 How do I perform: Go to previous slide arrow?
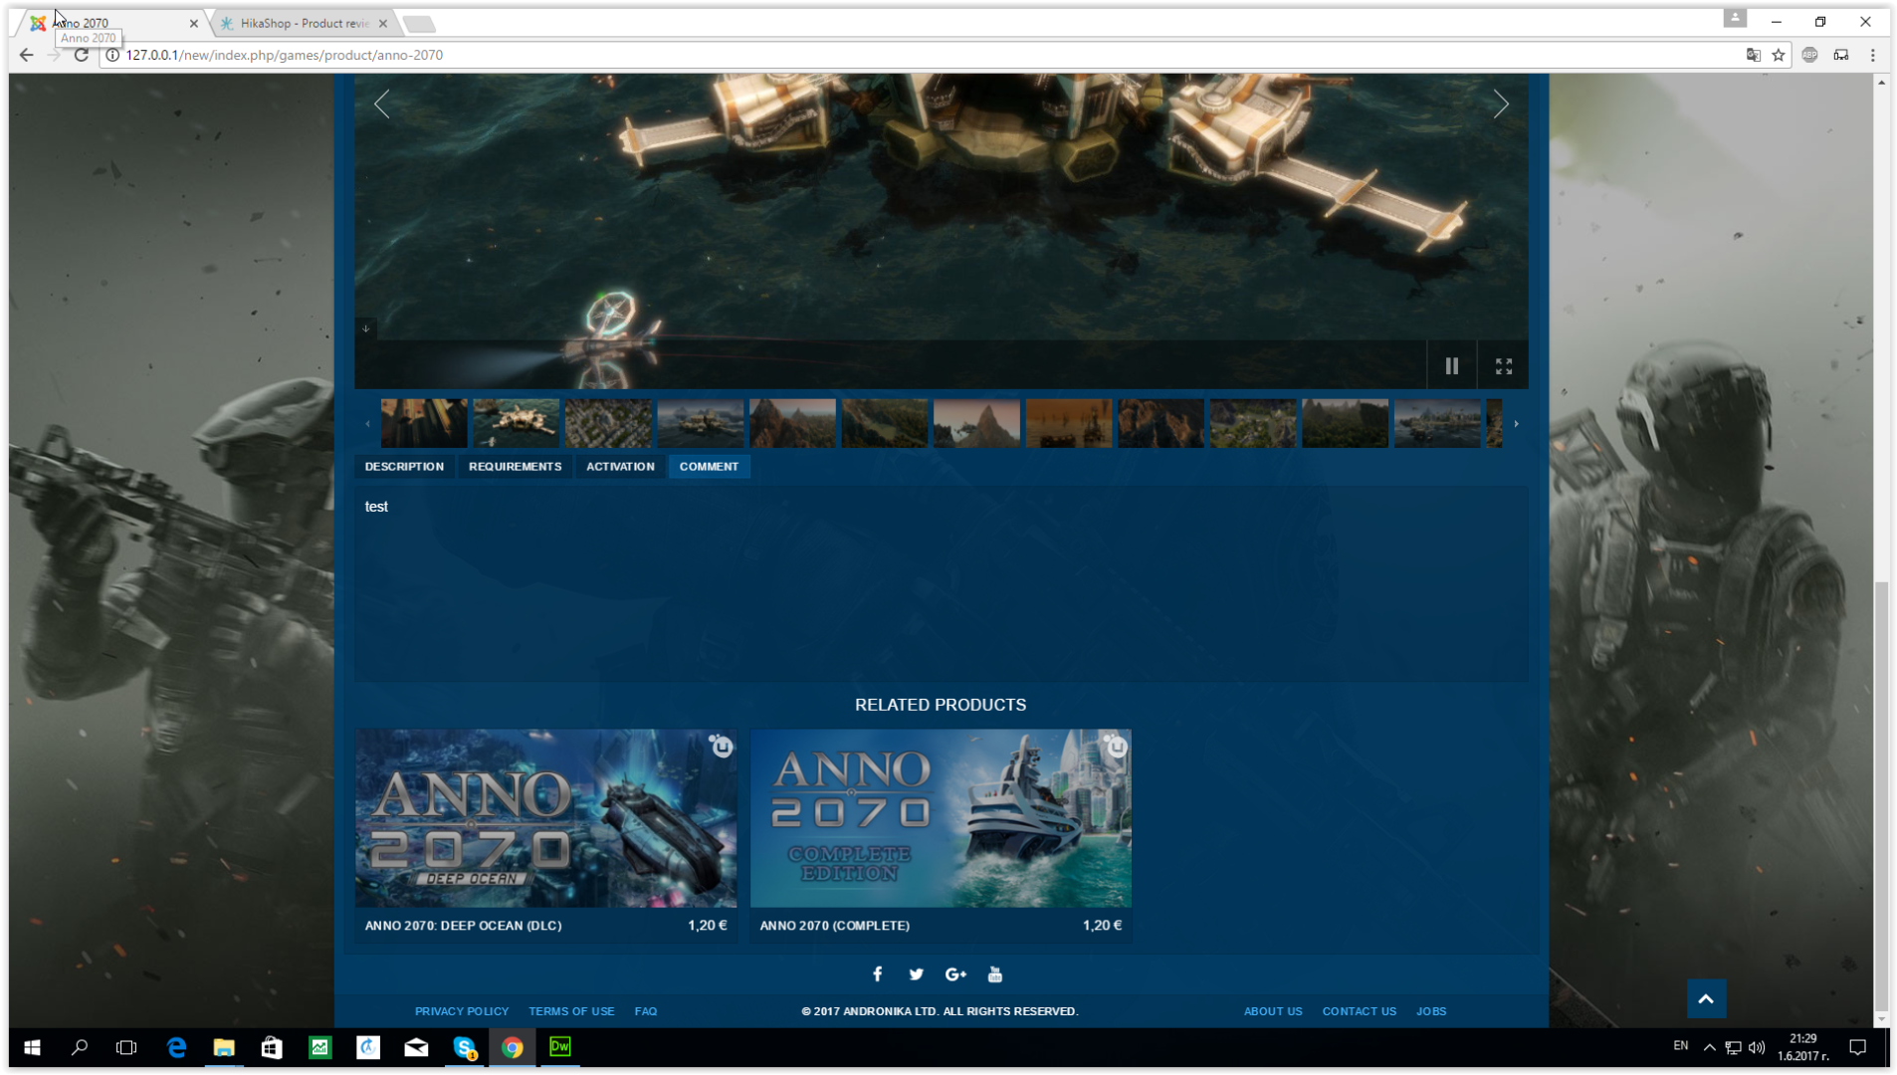(x=382, y=105)
